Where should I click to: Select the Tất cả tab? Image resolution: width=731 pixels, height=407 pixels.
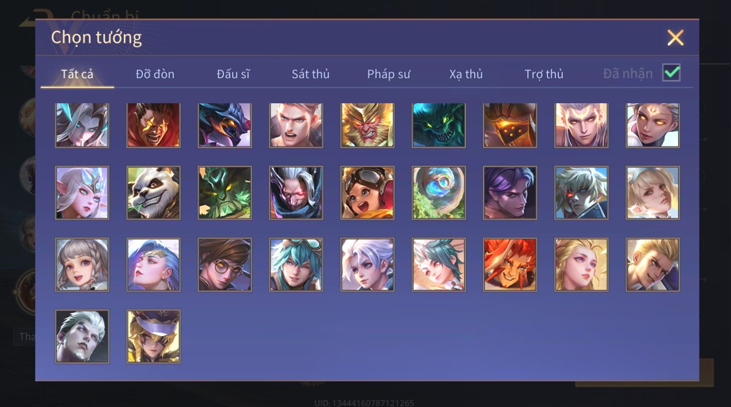tap(77, 74)
